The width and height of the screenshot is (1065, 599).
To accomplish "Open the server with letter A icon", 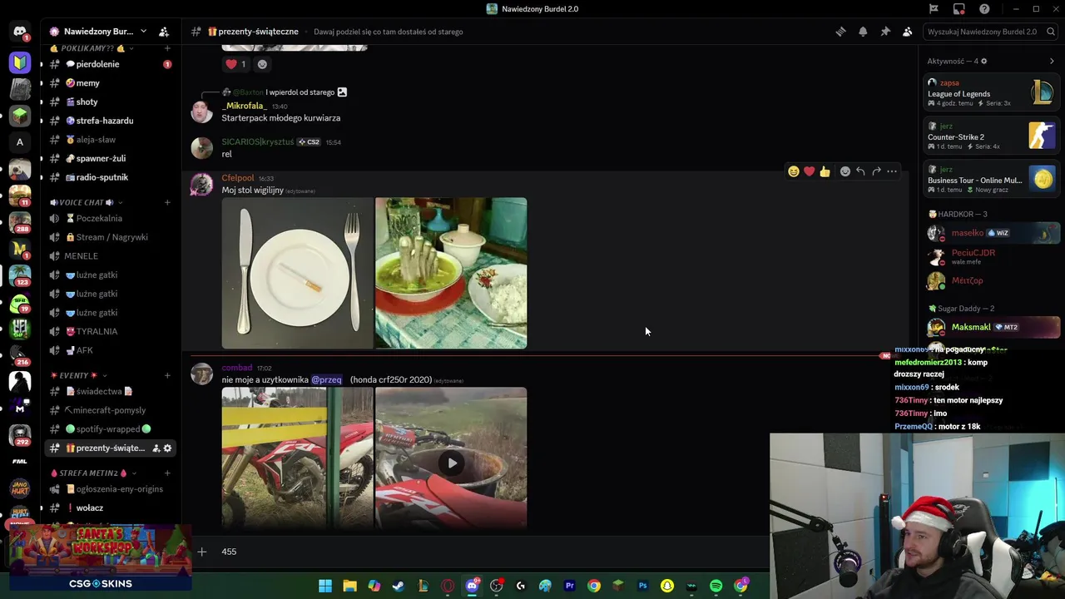I will [20, 142].
